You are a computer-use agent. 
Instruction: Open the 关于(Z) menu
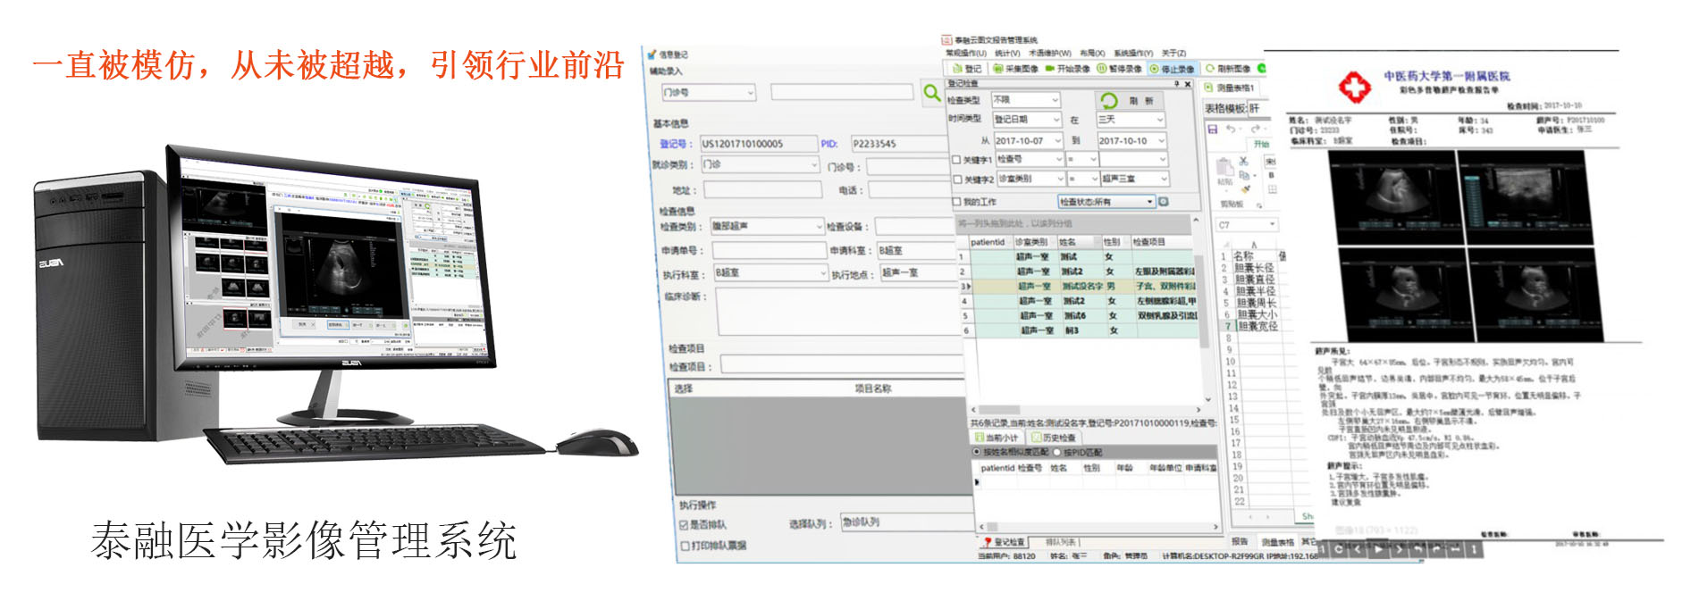1174,54
